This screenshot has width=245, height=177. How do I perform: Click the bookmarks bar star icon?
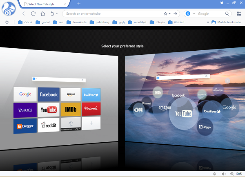[x=7, y=22]
